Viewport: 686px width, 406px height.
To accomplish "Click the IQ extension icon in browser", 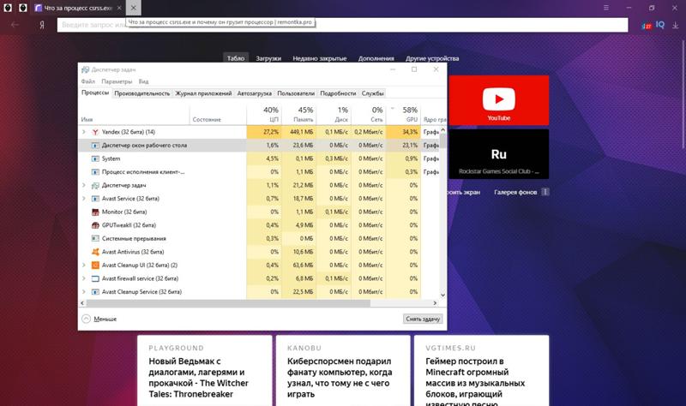I will coord(660,25).
